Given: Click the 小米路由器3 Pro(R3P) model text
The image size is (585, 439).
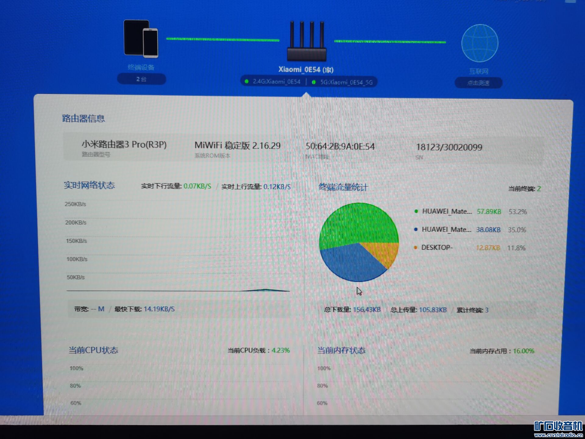Looking at the screenshot, I should [x=124, y=145].
